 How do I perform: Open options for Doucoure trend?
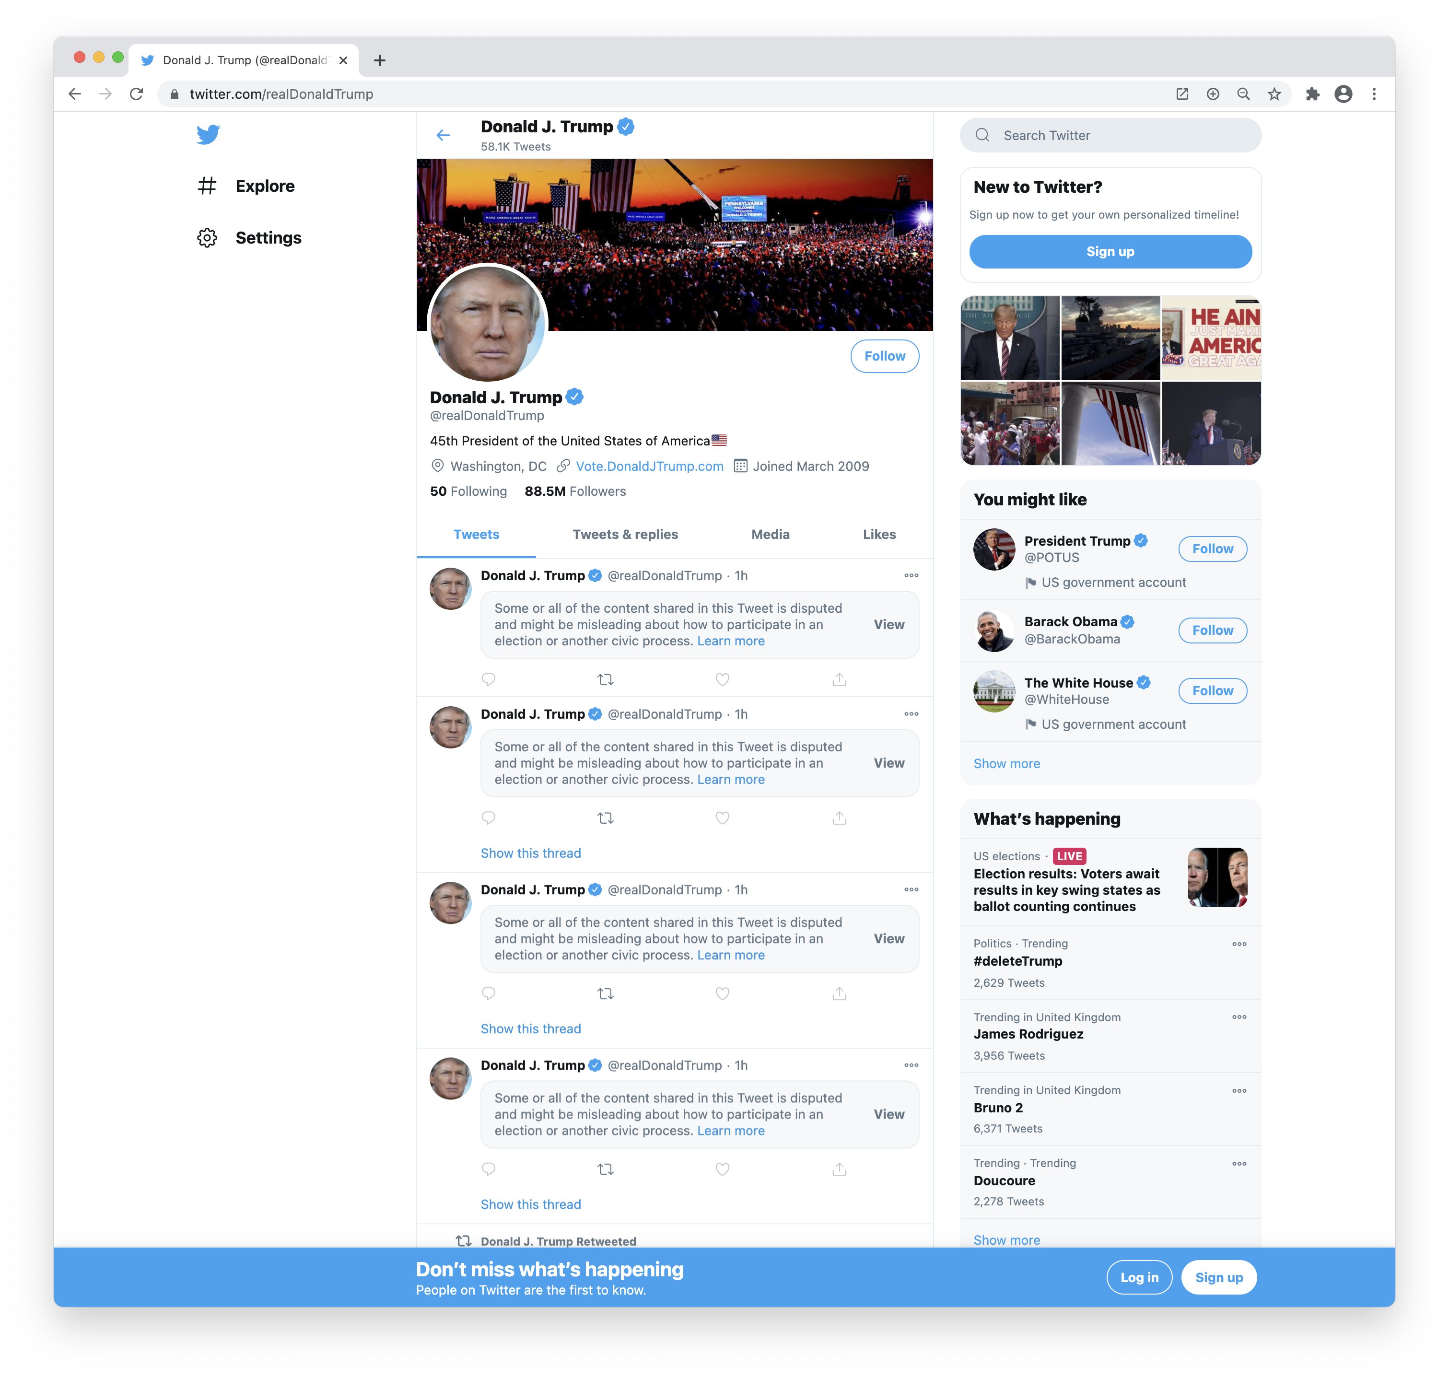coord(1239,1164)
